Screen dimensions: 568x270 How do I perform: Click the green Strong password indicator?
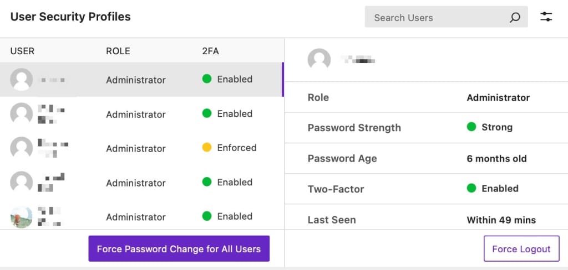coord(471,127)
